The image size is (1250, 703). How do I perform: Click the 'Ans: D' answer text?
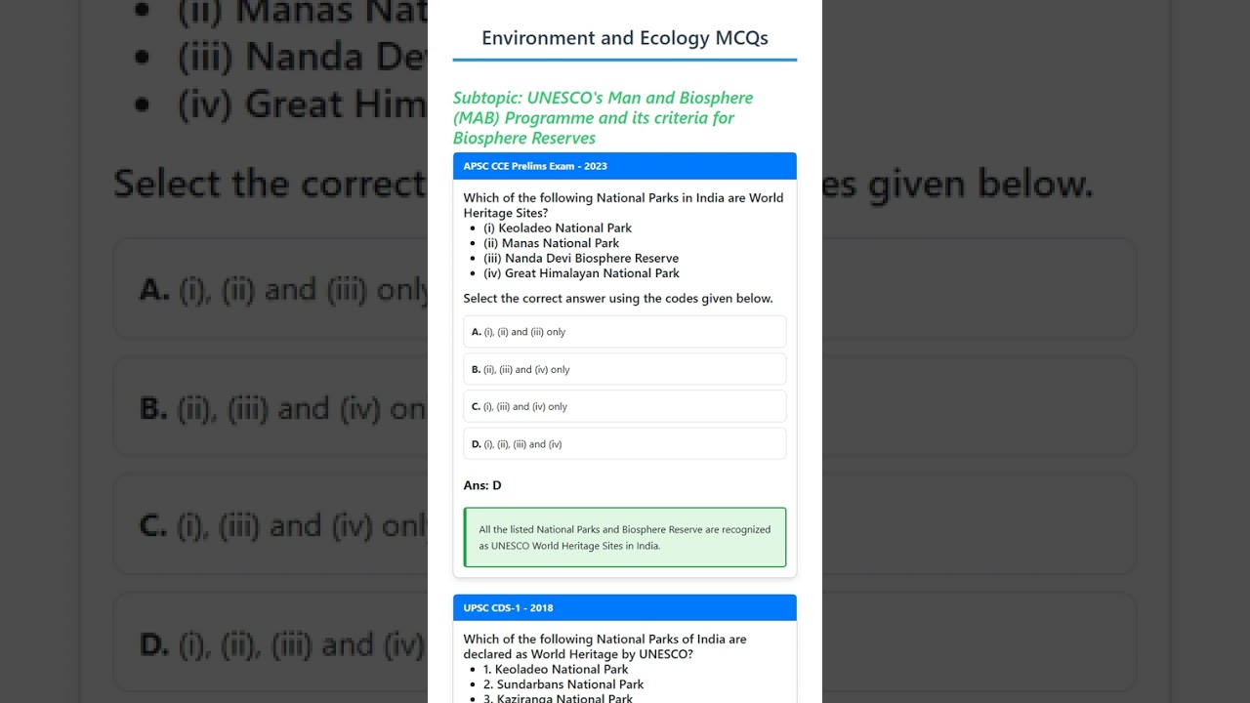tap(482, 485)
